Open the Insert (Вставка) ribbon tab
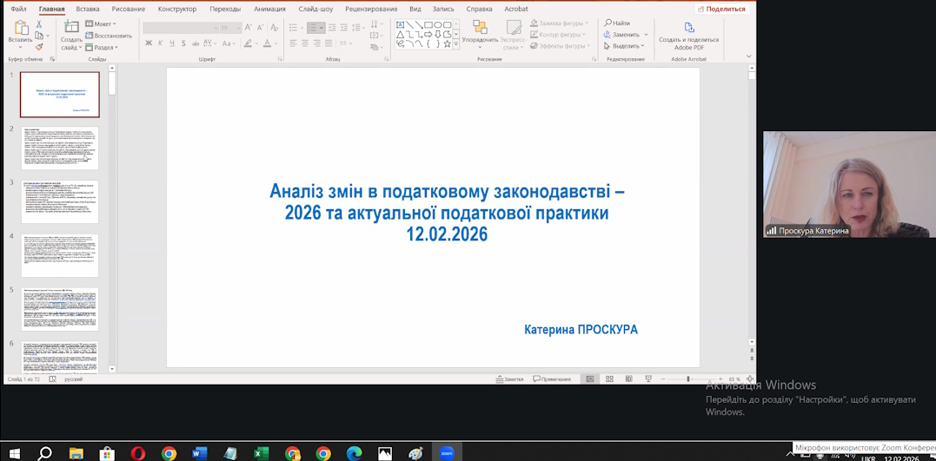Viewport: 936px width, 461px height. pos(87,9)
